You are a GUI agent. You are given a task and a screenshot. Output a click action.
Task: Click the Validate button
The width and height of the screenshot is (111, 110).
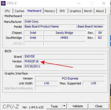coord(78,106)
